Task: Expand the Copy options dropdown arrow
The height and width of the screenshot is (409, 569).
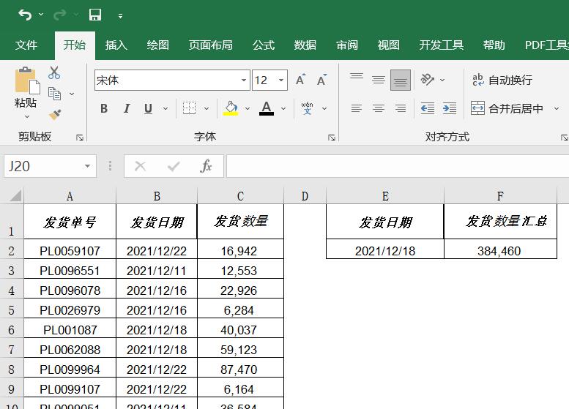Action: (72, 94)
